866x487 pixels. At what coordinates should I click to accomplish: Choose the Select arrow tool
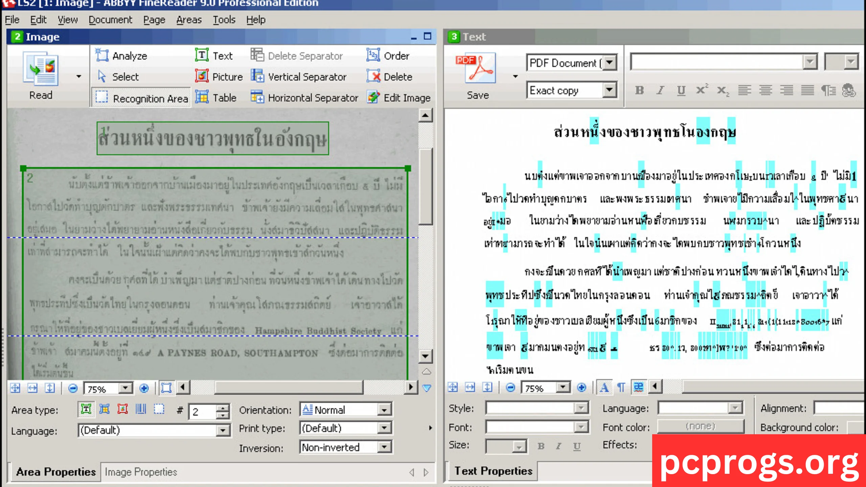(118, 77)
